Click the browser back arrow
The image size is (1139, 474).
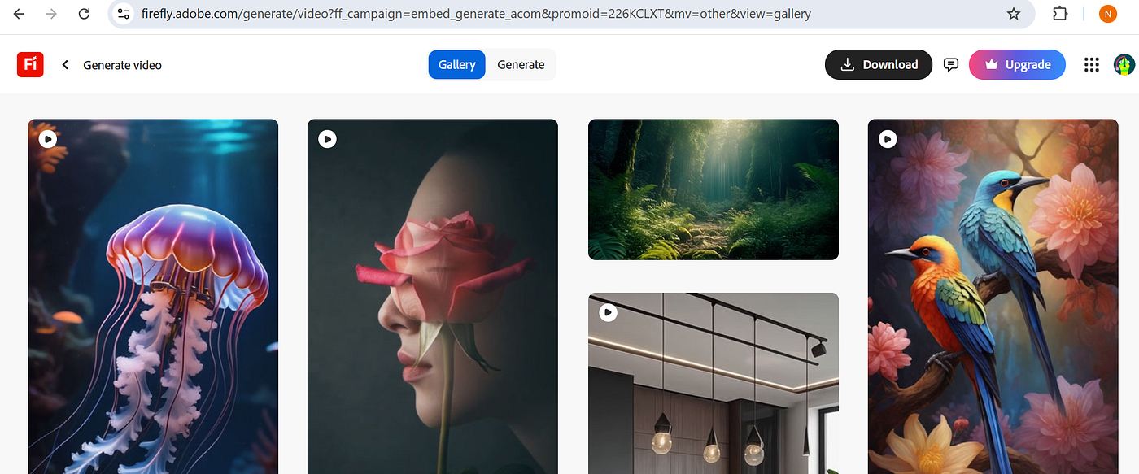(x=19, y=14)
